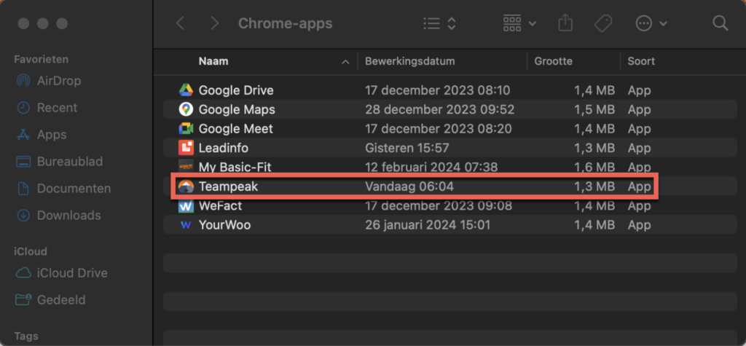Click the Share toolbar icon

coord(565,23)
